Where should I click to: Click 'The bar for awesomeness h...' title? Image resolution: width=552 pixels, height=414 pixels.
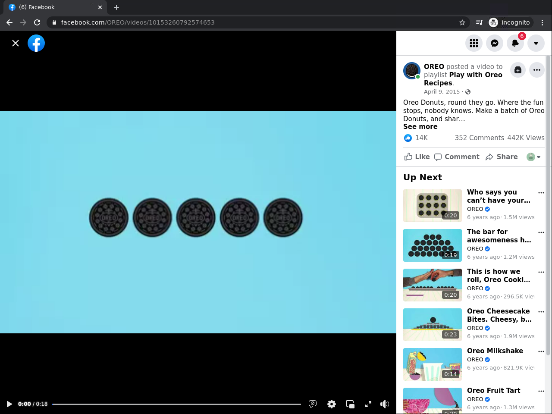(499, 236)
